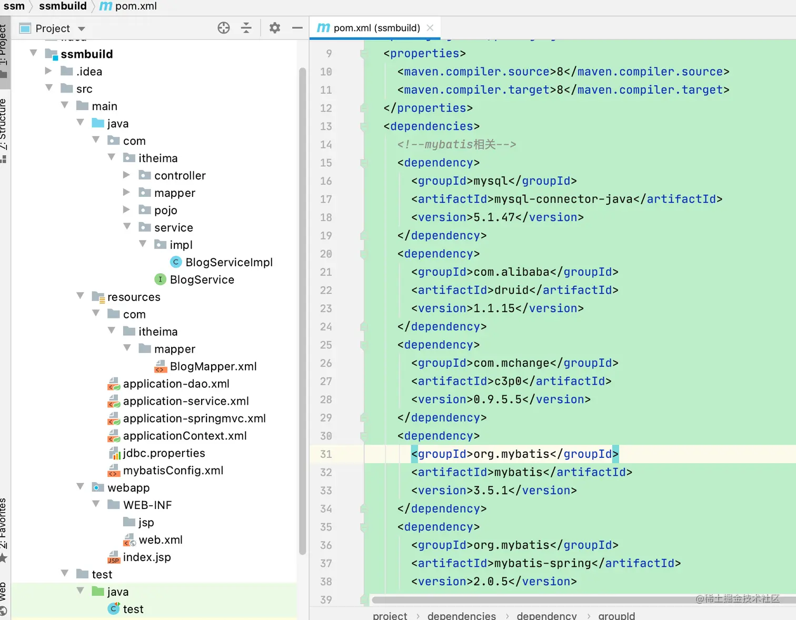Click the Project panel vertical scrollbar
Viewport: 796px width, 620px height.
302,311
